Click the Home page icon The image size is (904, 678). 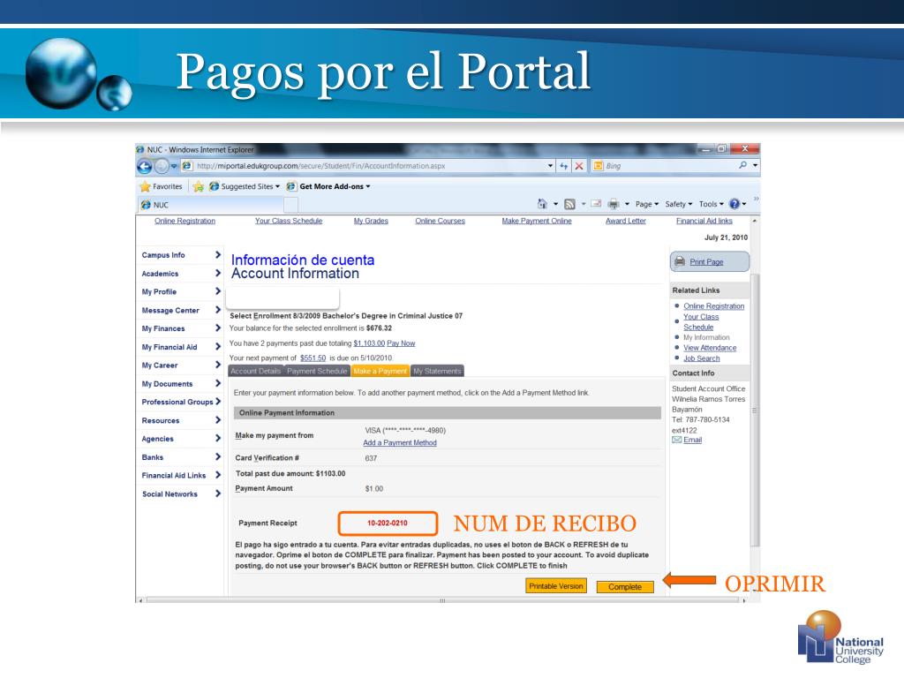click(542, 204)
